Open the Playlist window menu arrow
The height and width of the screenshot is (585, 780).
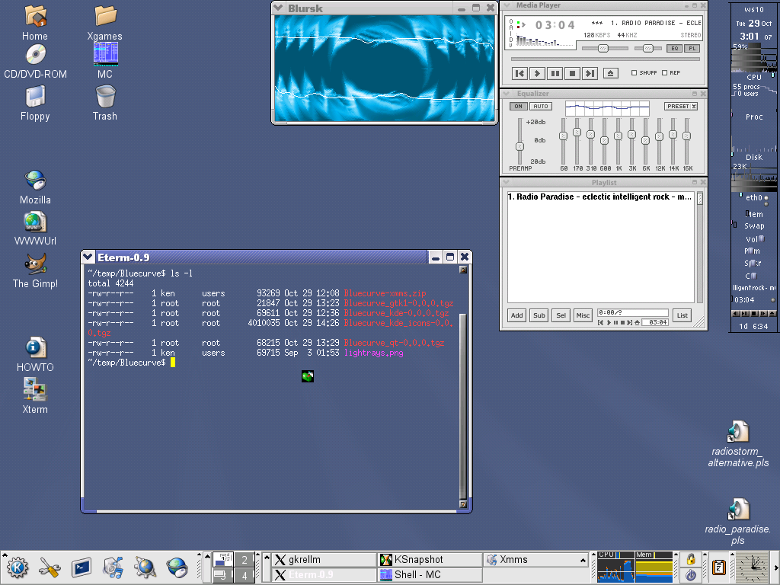[x=507, y=183]
